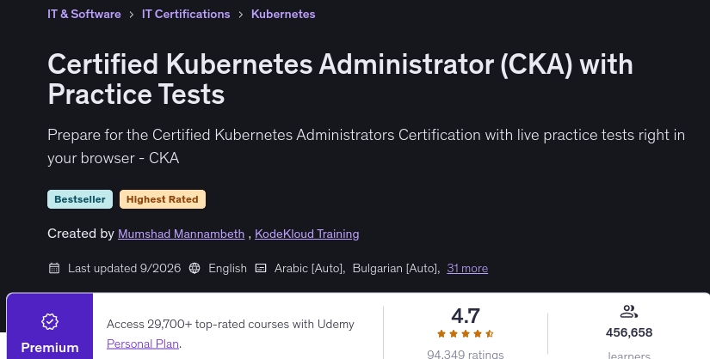Open the IT Certifications breadcrumb
This screenshot has width=710, height=359.
click(186, 14)
